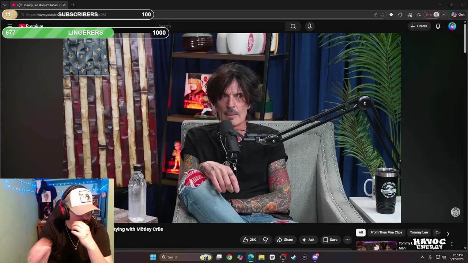Share the Tommy Lee video
This screenshot has width=468, height=263.
click(x=285, y=240)
